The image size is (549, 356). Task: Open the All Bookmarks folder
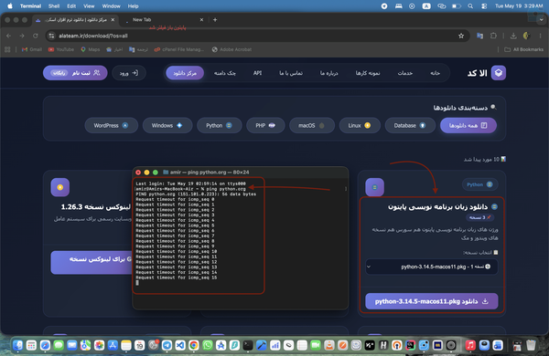coord(523,49)
